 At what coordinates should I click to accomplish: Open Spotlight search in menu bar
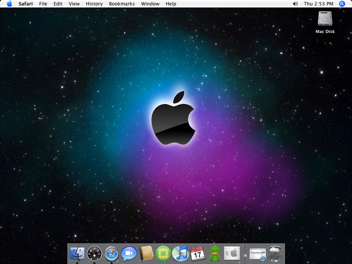(342, 4)
